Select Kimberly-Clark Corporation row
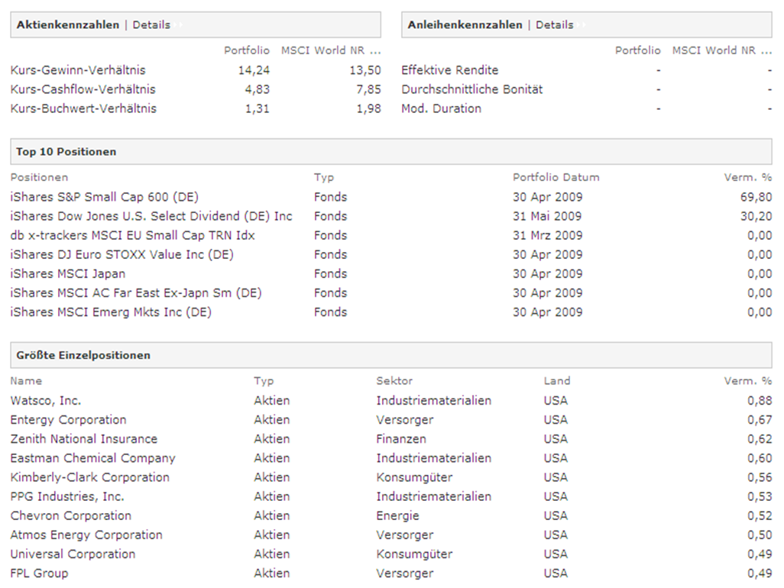The width and height of the screenshot is (784, 588). (x=391, y=477)
